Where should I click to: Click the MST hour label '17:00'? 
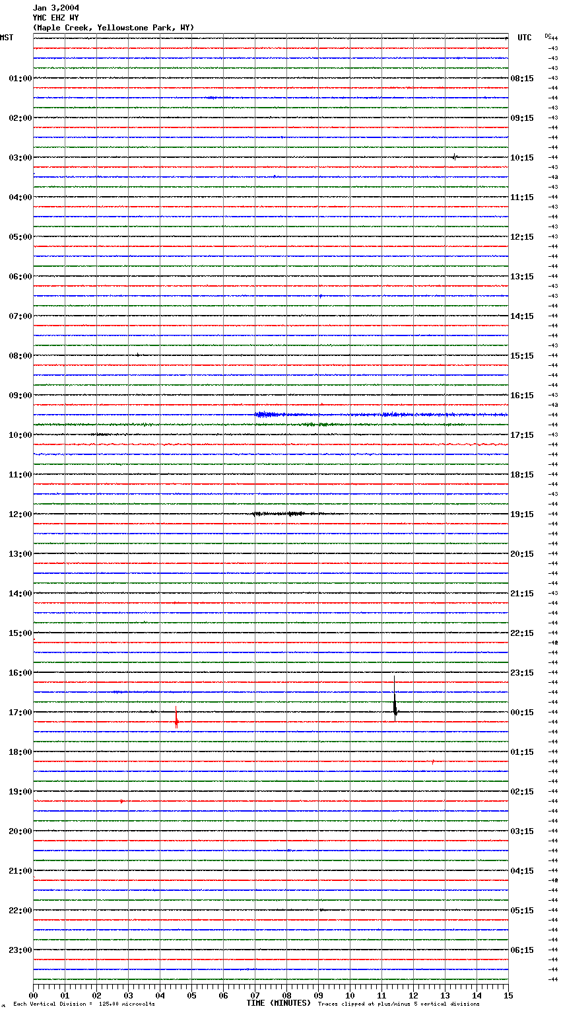pyautogui.click(x=20, y=713)
